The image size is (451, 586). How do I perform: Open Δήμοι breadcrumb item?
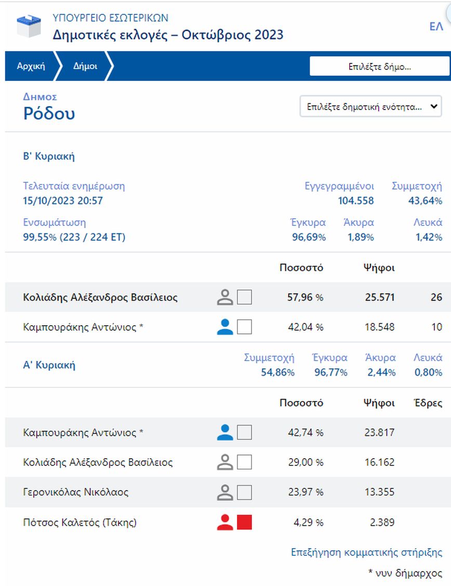[x=85, y=66]
